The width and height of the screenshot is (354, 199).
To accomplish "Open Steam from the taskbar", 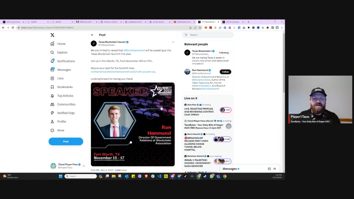I will (x=205, y=176).
